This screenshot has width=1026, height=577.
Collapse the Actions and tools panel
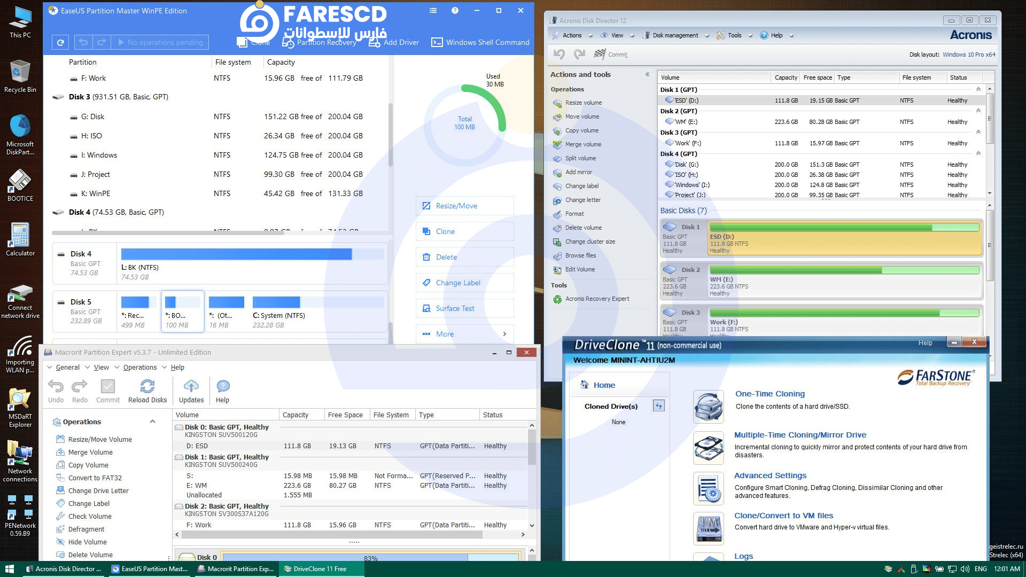coord(647,74)
